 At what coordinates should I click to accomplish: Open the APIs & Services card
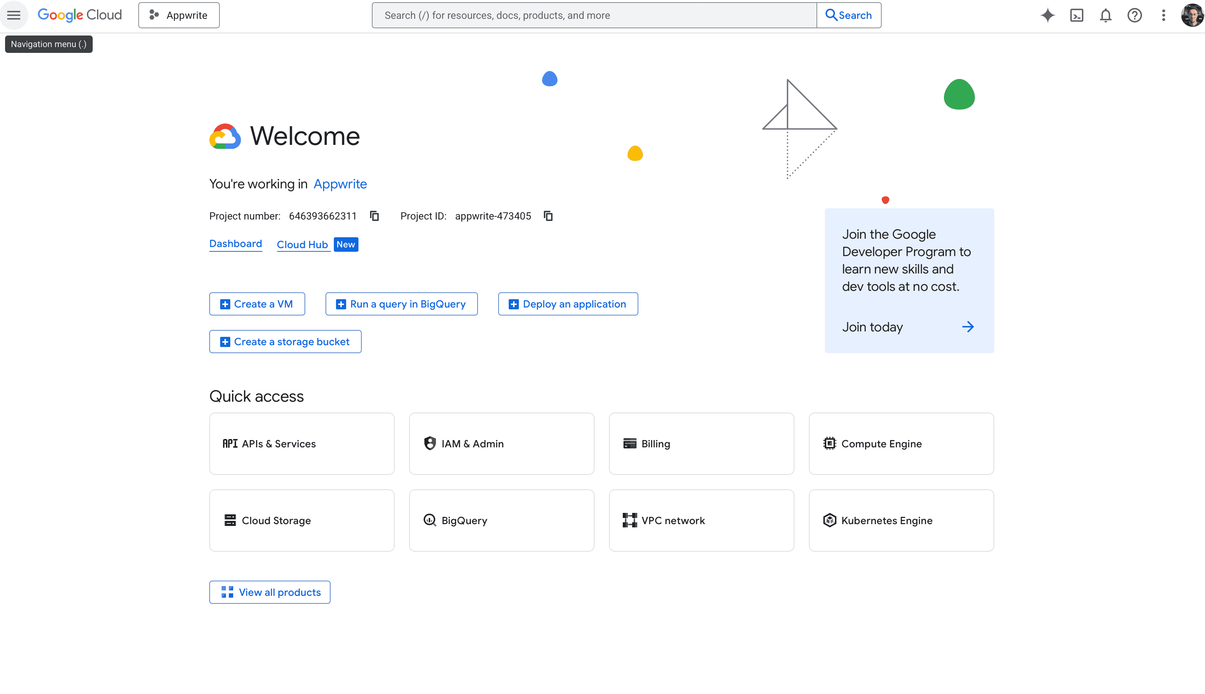[302, 444]
